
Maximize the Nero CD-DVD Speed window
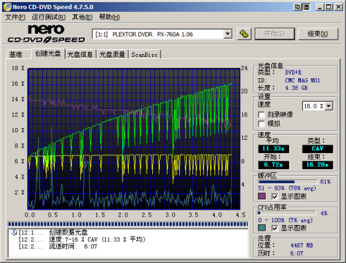(x=329, y=7)
